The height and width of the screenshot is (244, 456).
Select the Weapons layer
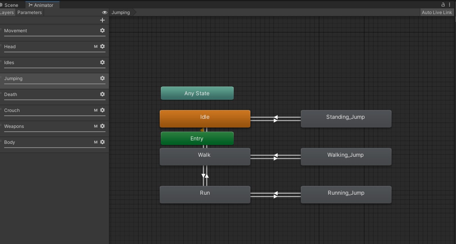coord(54,128)
